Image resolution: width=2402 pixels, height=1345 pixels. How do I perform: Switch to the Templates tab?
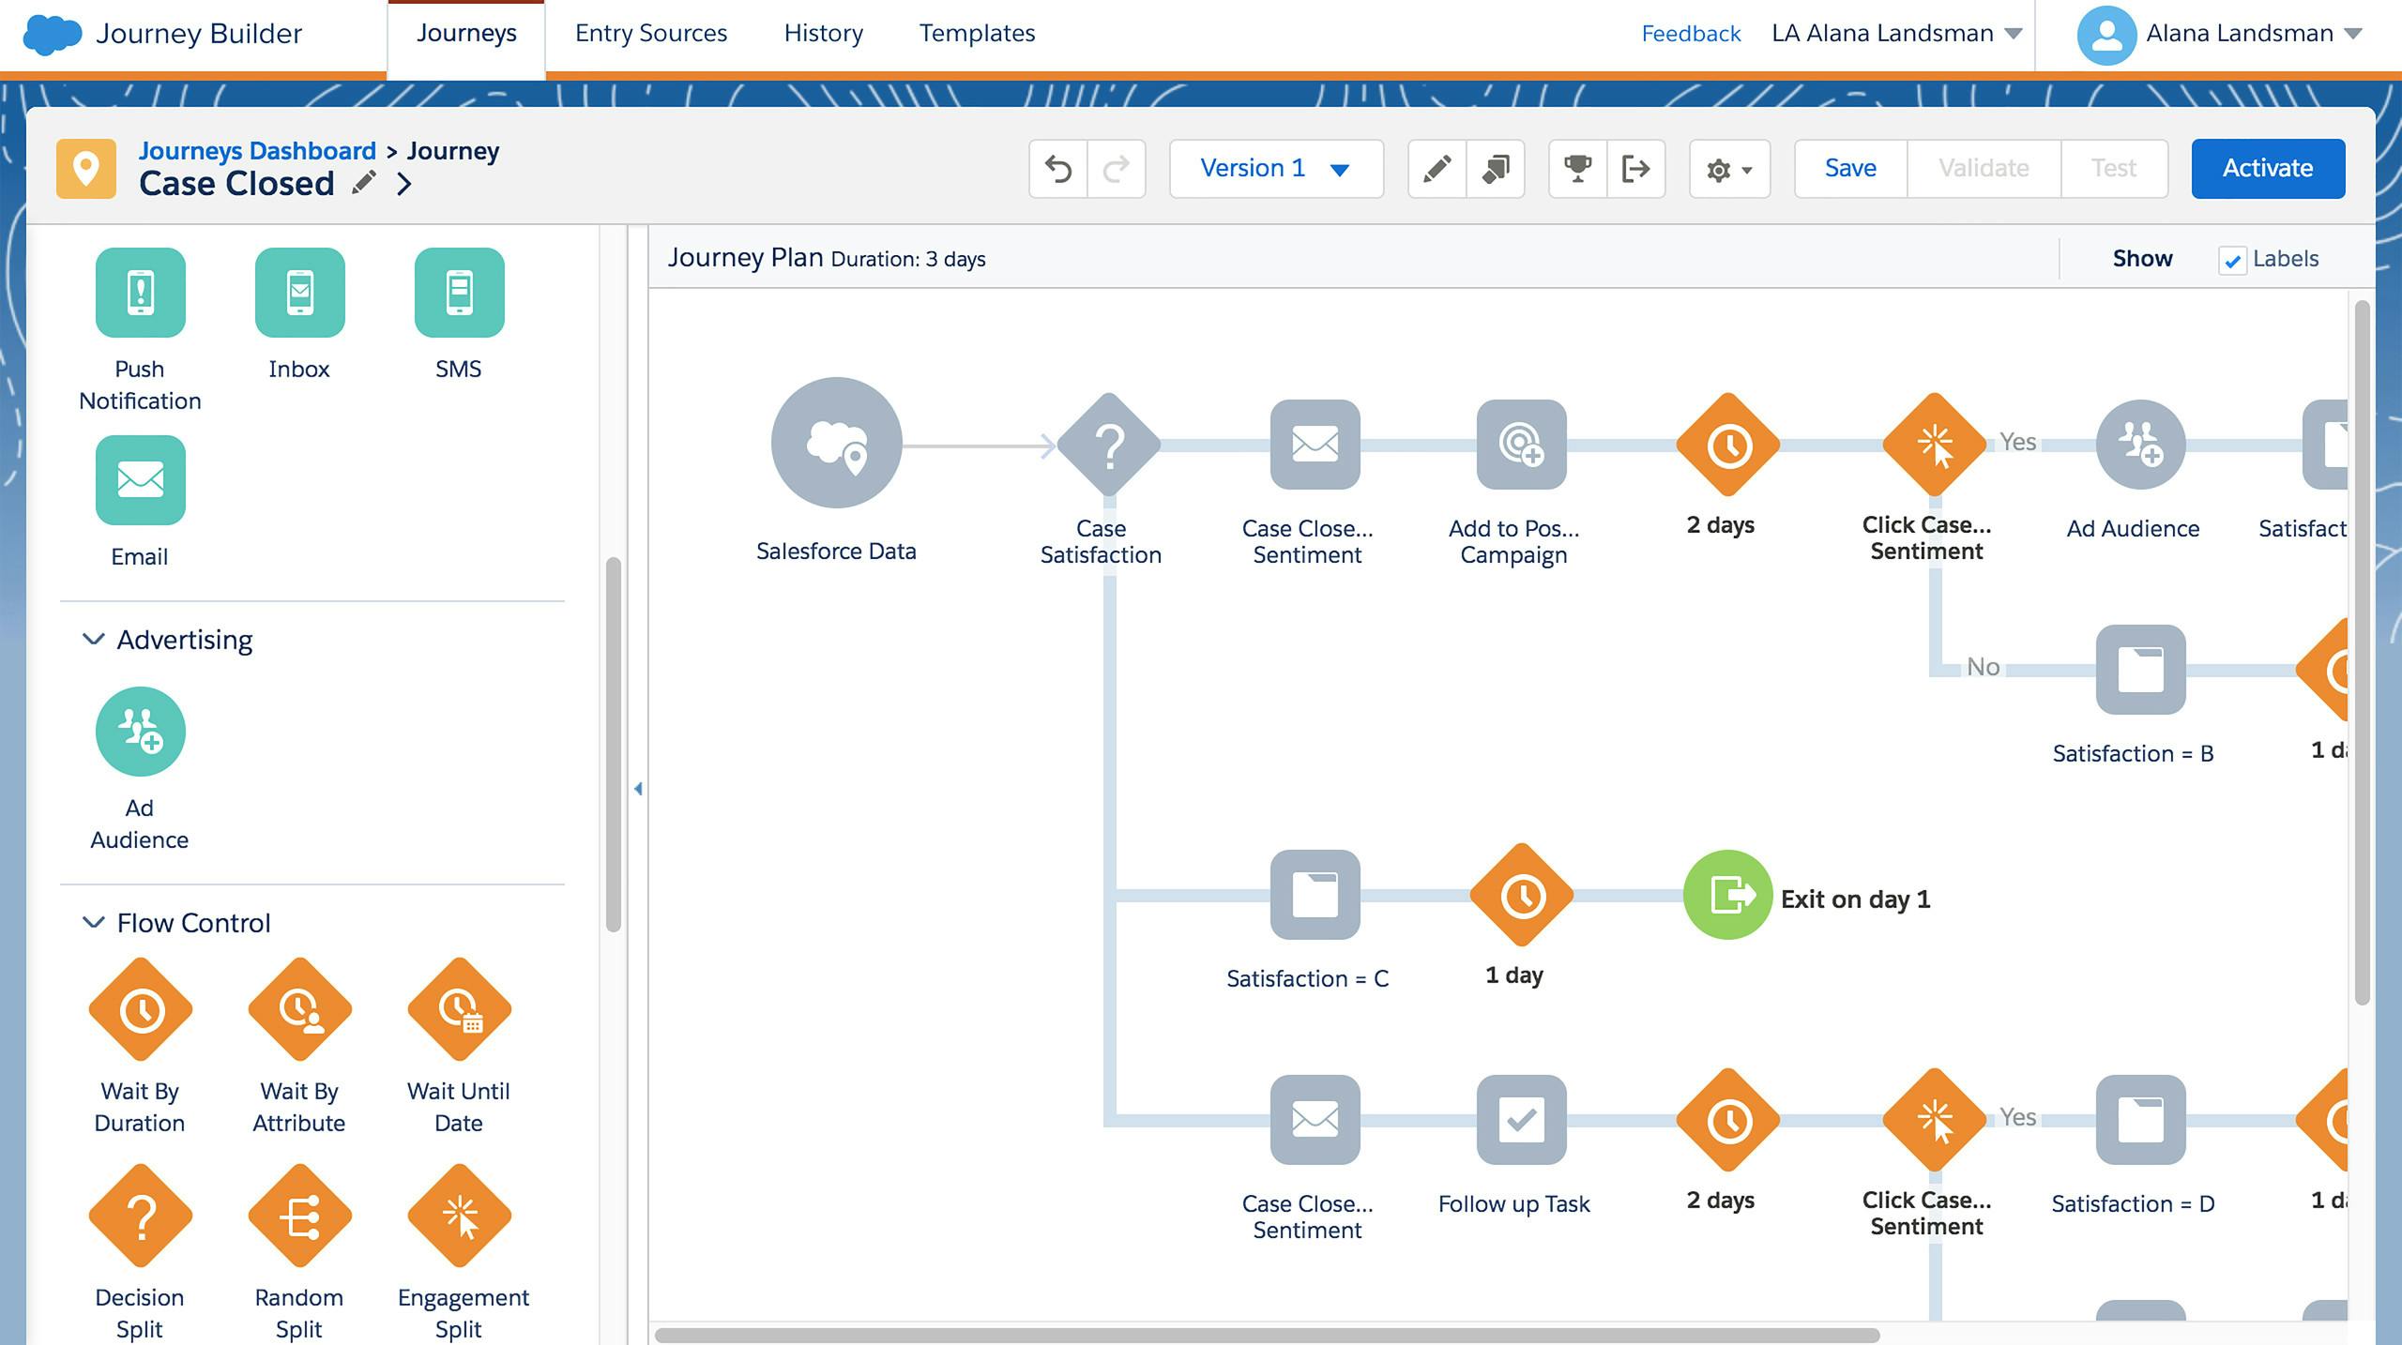click(x=977, y=34)
